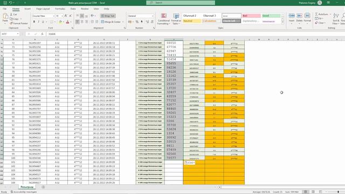Apply Percent Style to cells
The image size is (345, 194).
(137, 22)
